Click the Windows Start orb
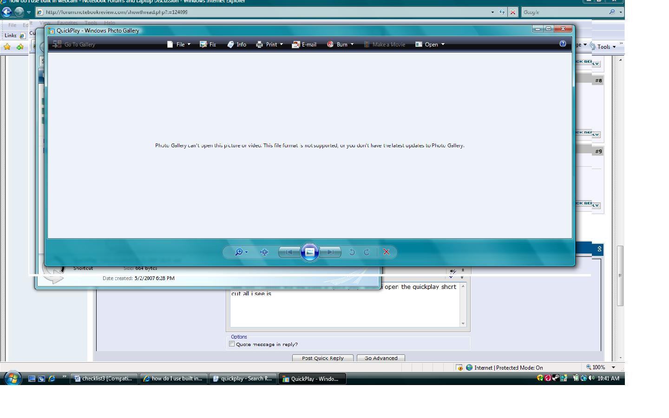This screenshot has height=418, width=669. 12,378
